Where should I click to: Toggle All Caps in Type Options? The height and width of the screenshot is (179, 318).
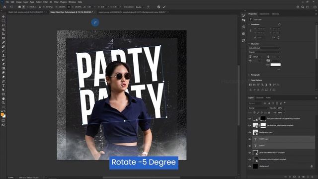[x=250, y=85]
